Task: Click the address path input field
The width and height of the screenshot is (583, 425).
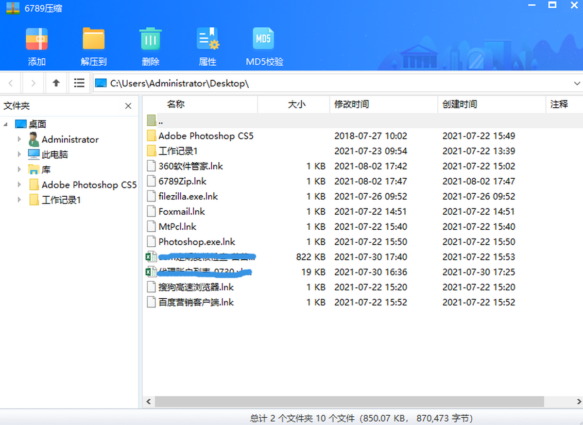Action: (340, 84)
